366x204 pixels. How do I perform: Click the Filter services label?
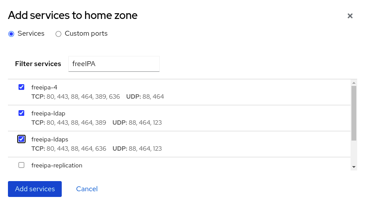pos(38,64)
